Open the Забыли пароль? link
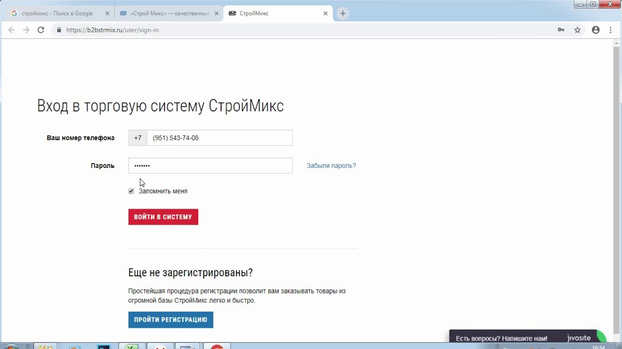 (331, 166)
